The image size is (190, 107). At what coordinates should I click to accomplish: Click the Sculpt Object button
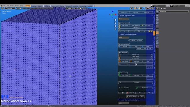pyautogui.click(x=132, y=97)
